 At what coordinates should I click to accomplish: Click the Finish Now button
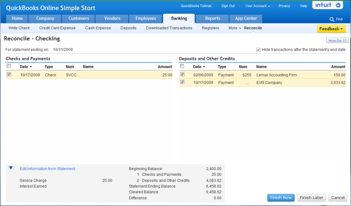[x=281, y=198]
